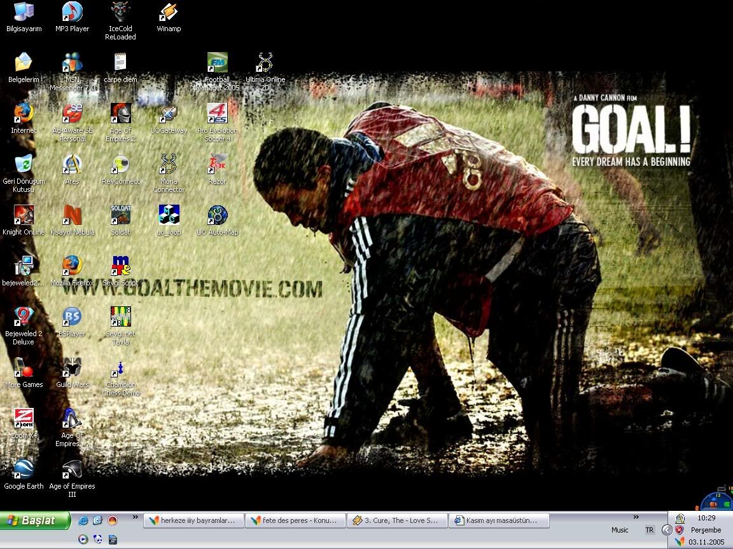Expand hidden tray icons arrow
Viewport: 733px width, 549px height.
(667, 530)
